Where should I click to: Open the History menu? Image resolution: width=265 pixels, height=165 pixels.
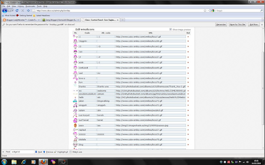pos(21,6)
